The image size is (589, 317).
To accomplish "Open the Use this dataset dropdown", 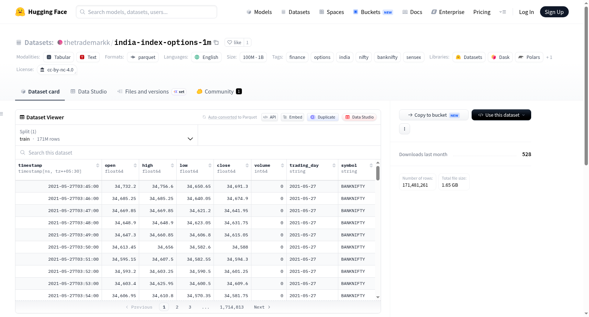I will (501, 115).
